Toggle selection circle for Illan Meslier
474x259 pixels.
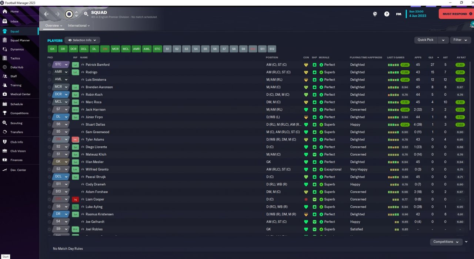pos(49,162)
